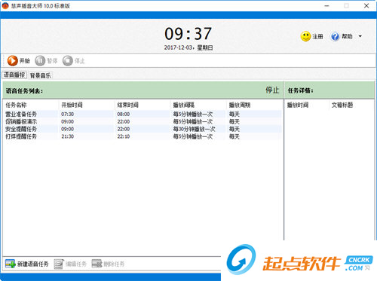This screenshot has height=281, width=377.
Task: Click 新建语音任务 new voice task button
Action: pos(26,264)
